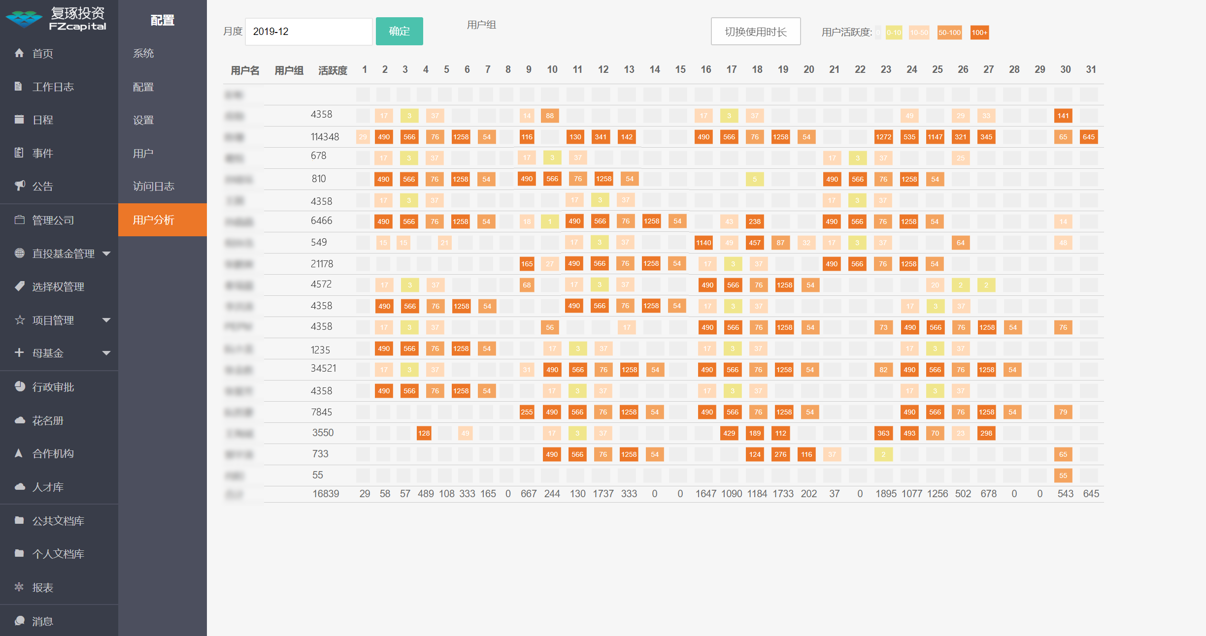Click the globe icon beside 直投基金管理
Viewport: 1206px width, 636px height.
tap(20, 253)
